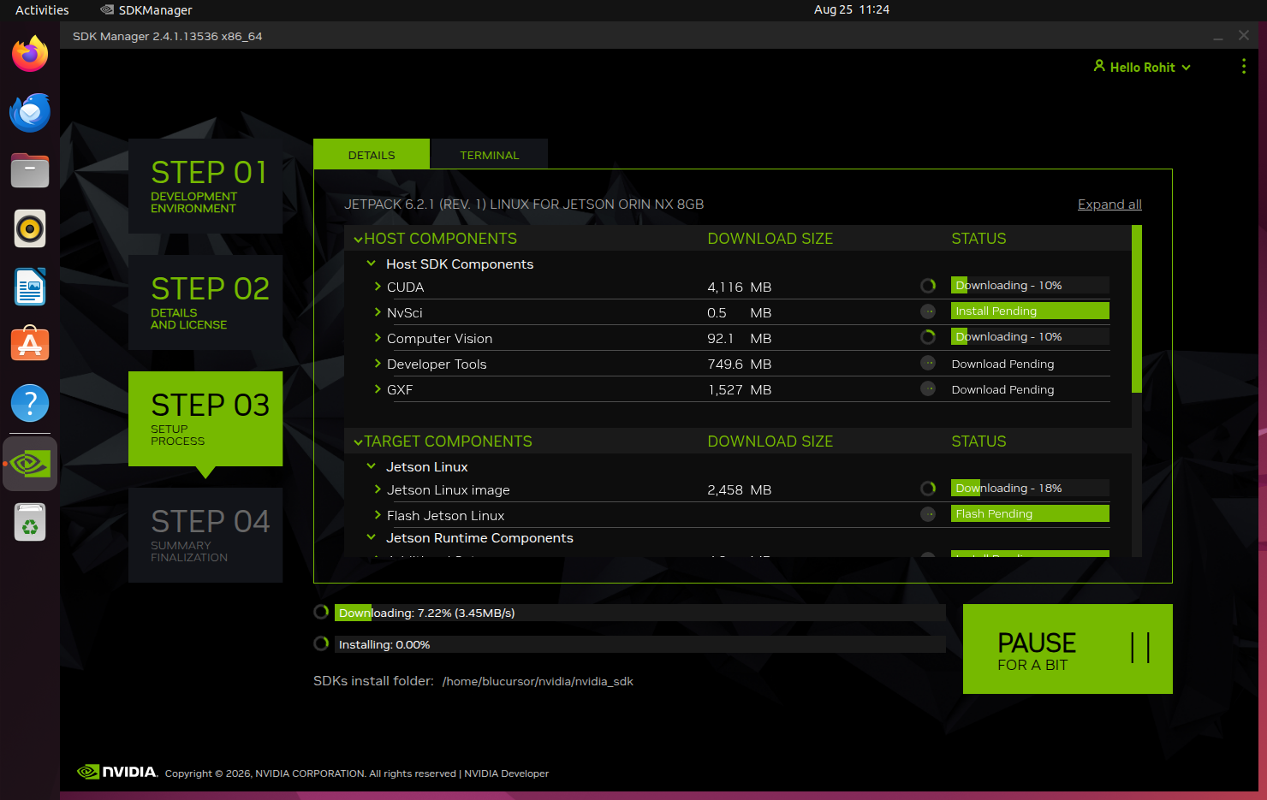Open the clock showing Aug 25 11:24
Screen dimensions: 1267x800
852,9
